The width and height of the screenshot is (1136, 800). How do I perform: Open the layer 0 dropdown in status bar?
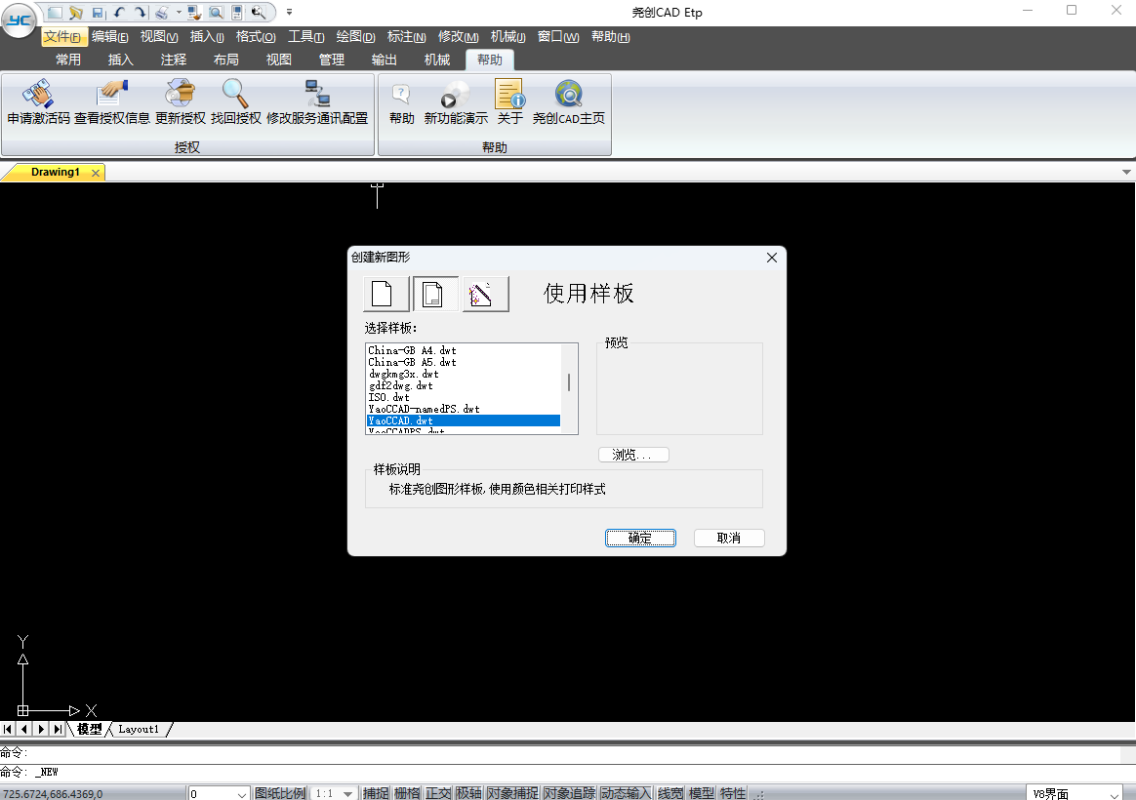coord(242,794)
